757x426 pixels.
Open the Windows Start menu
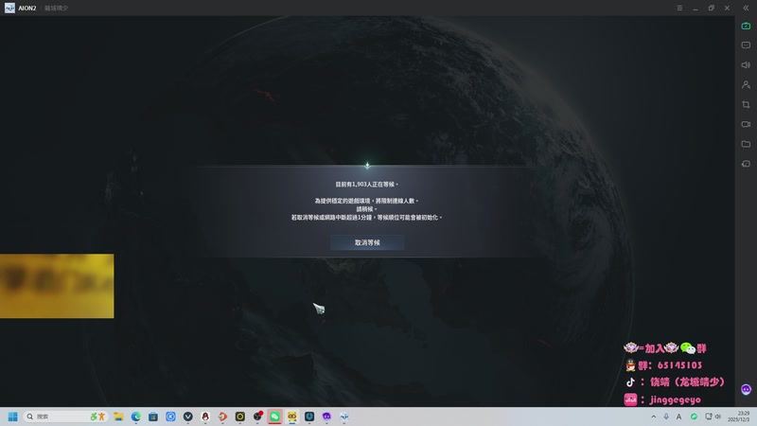[13, 417]
